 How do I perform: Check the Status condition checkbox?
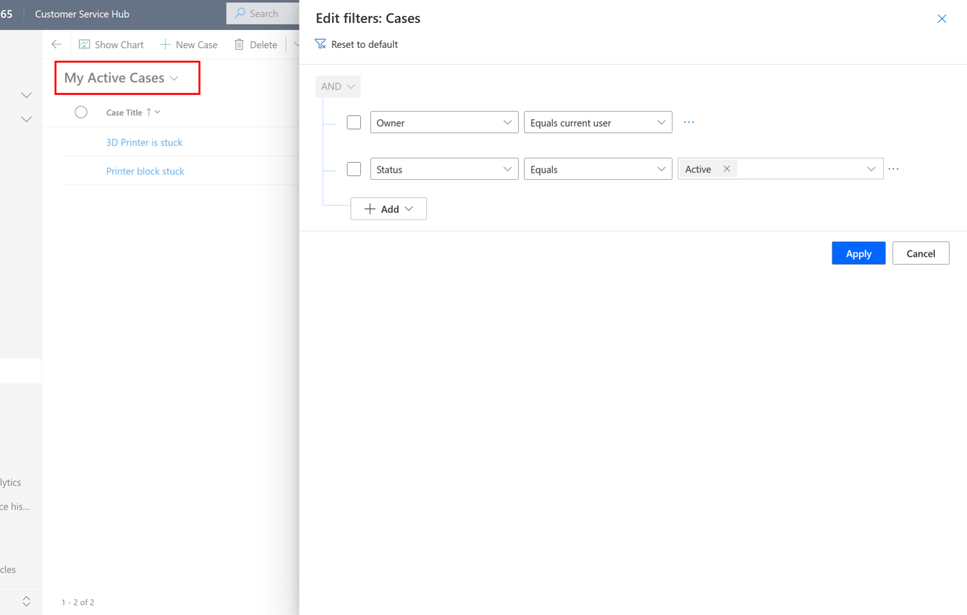click(x=353, y=169)
